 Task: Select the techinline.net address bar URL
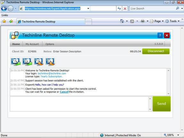[x=52, y=8]
